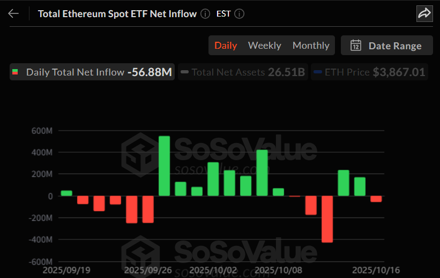Click info icon next to EST
This screenshot has width=440, height=278.
click(x=240, y=14)
